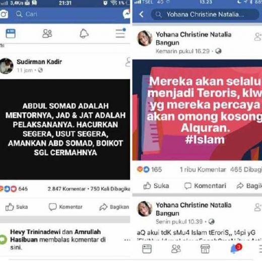262x261 pixels.
Task: Open the notifications bell on left screen
Action: click(84, 34)
